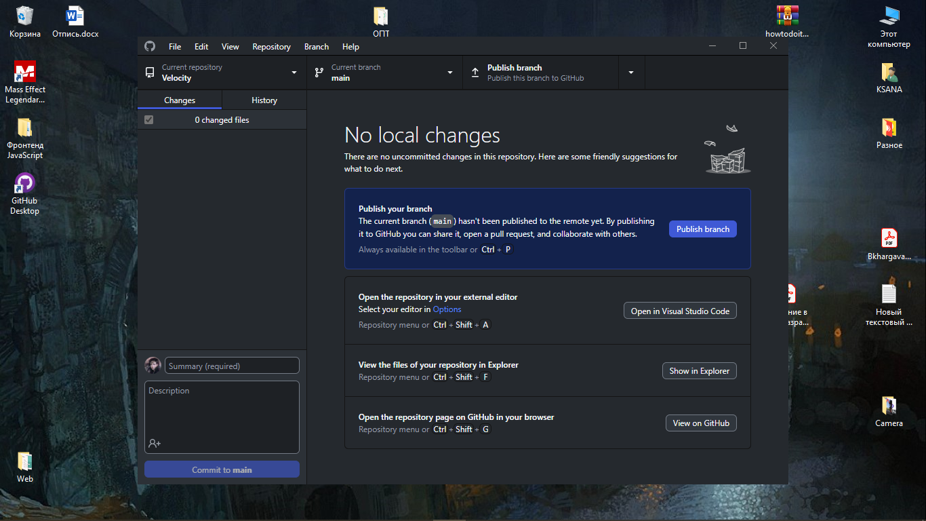Select the Разное folder on desktop
The height and width of the screenshot is (521, 926).
tap(889, 133)
